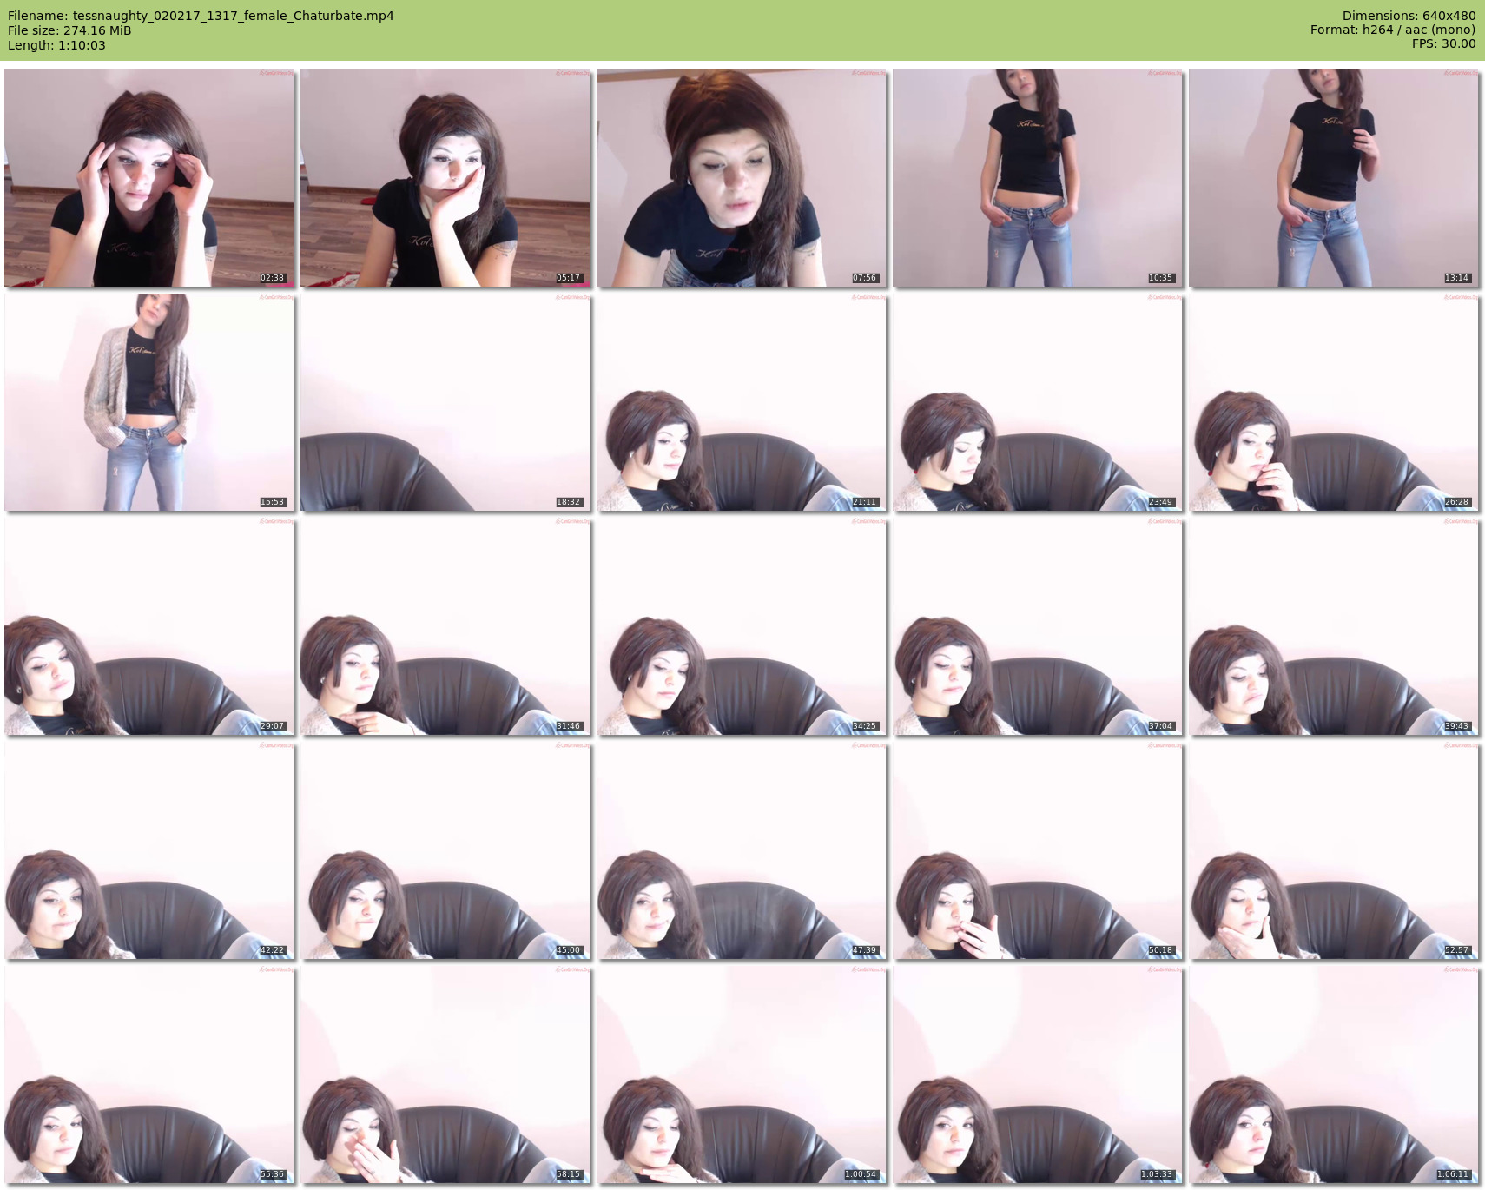Open the thumbnail timestamped 15:53
This screenshot has height=1190, width=1485.
pyautogui.click(x=149, y=402)
